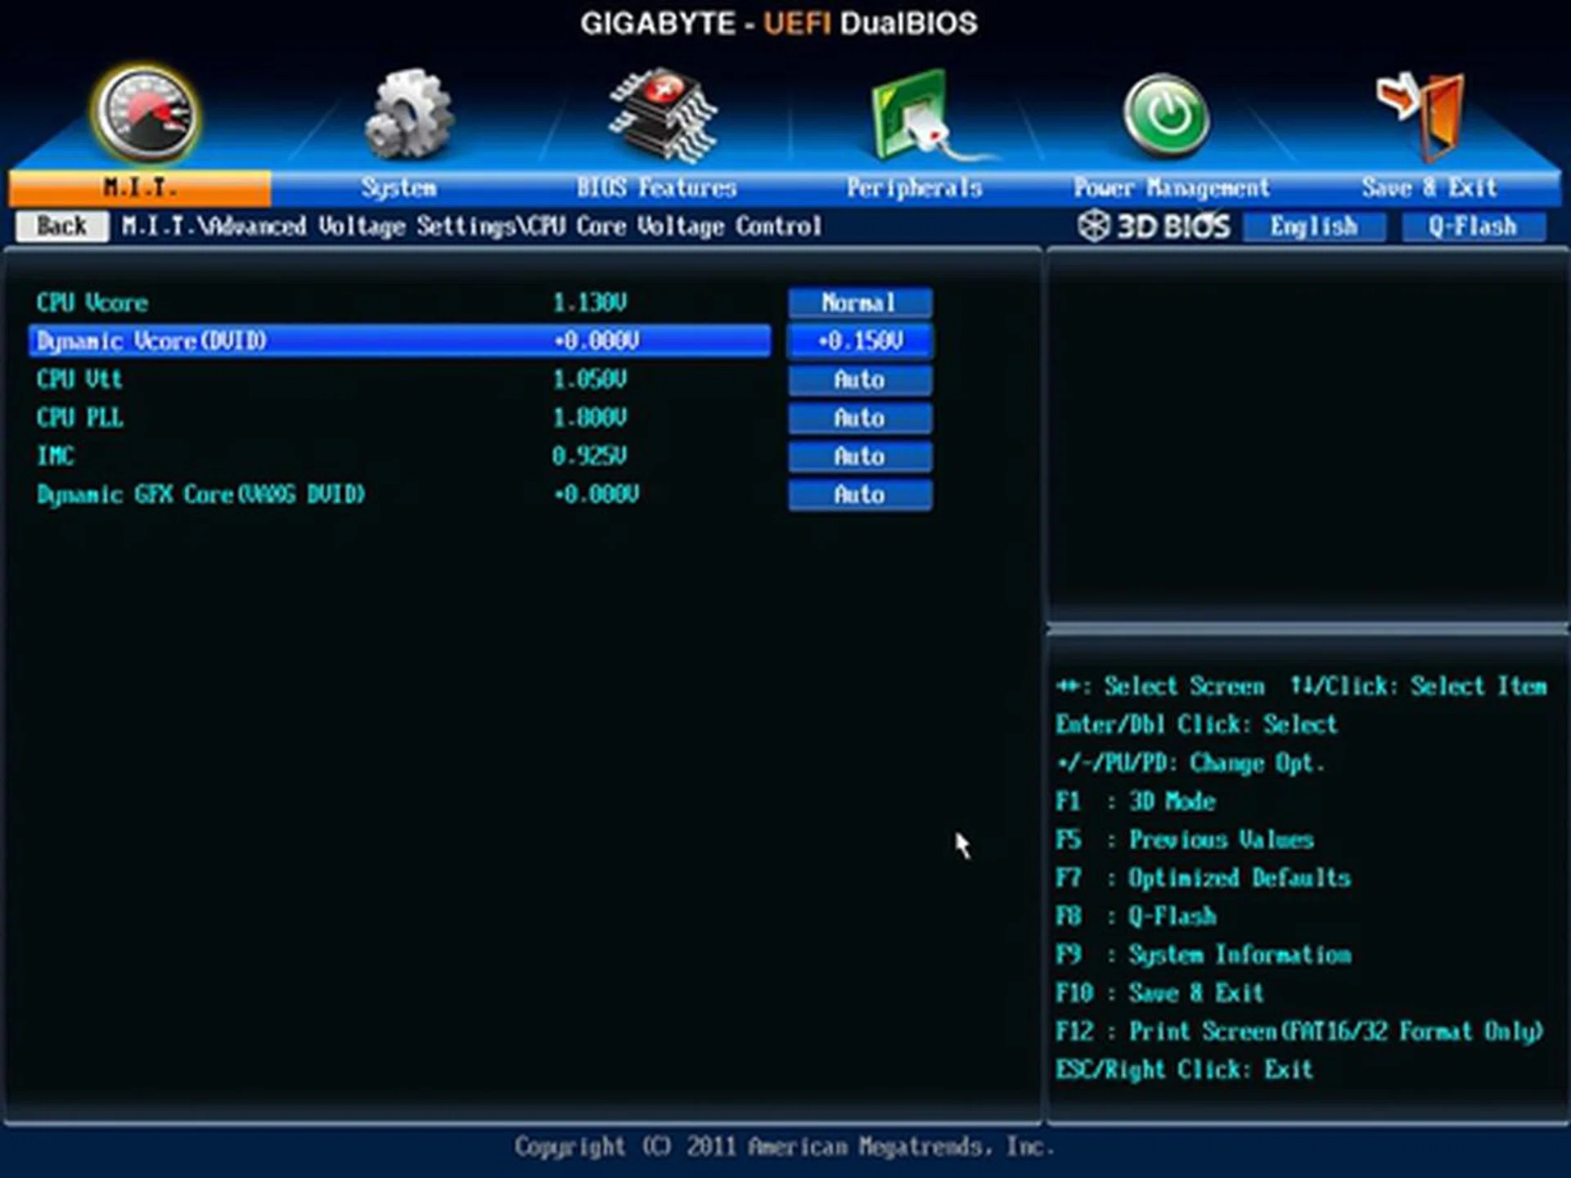Change language with English button
The width and height of the screenshot is (1571, 1178).
click(x=1313, y=227)
